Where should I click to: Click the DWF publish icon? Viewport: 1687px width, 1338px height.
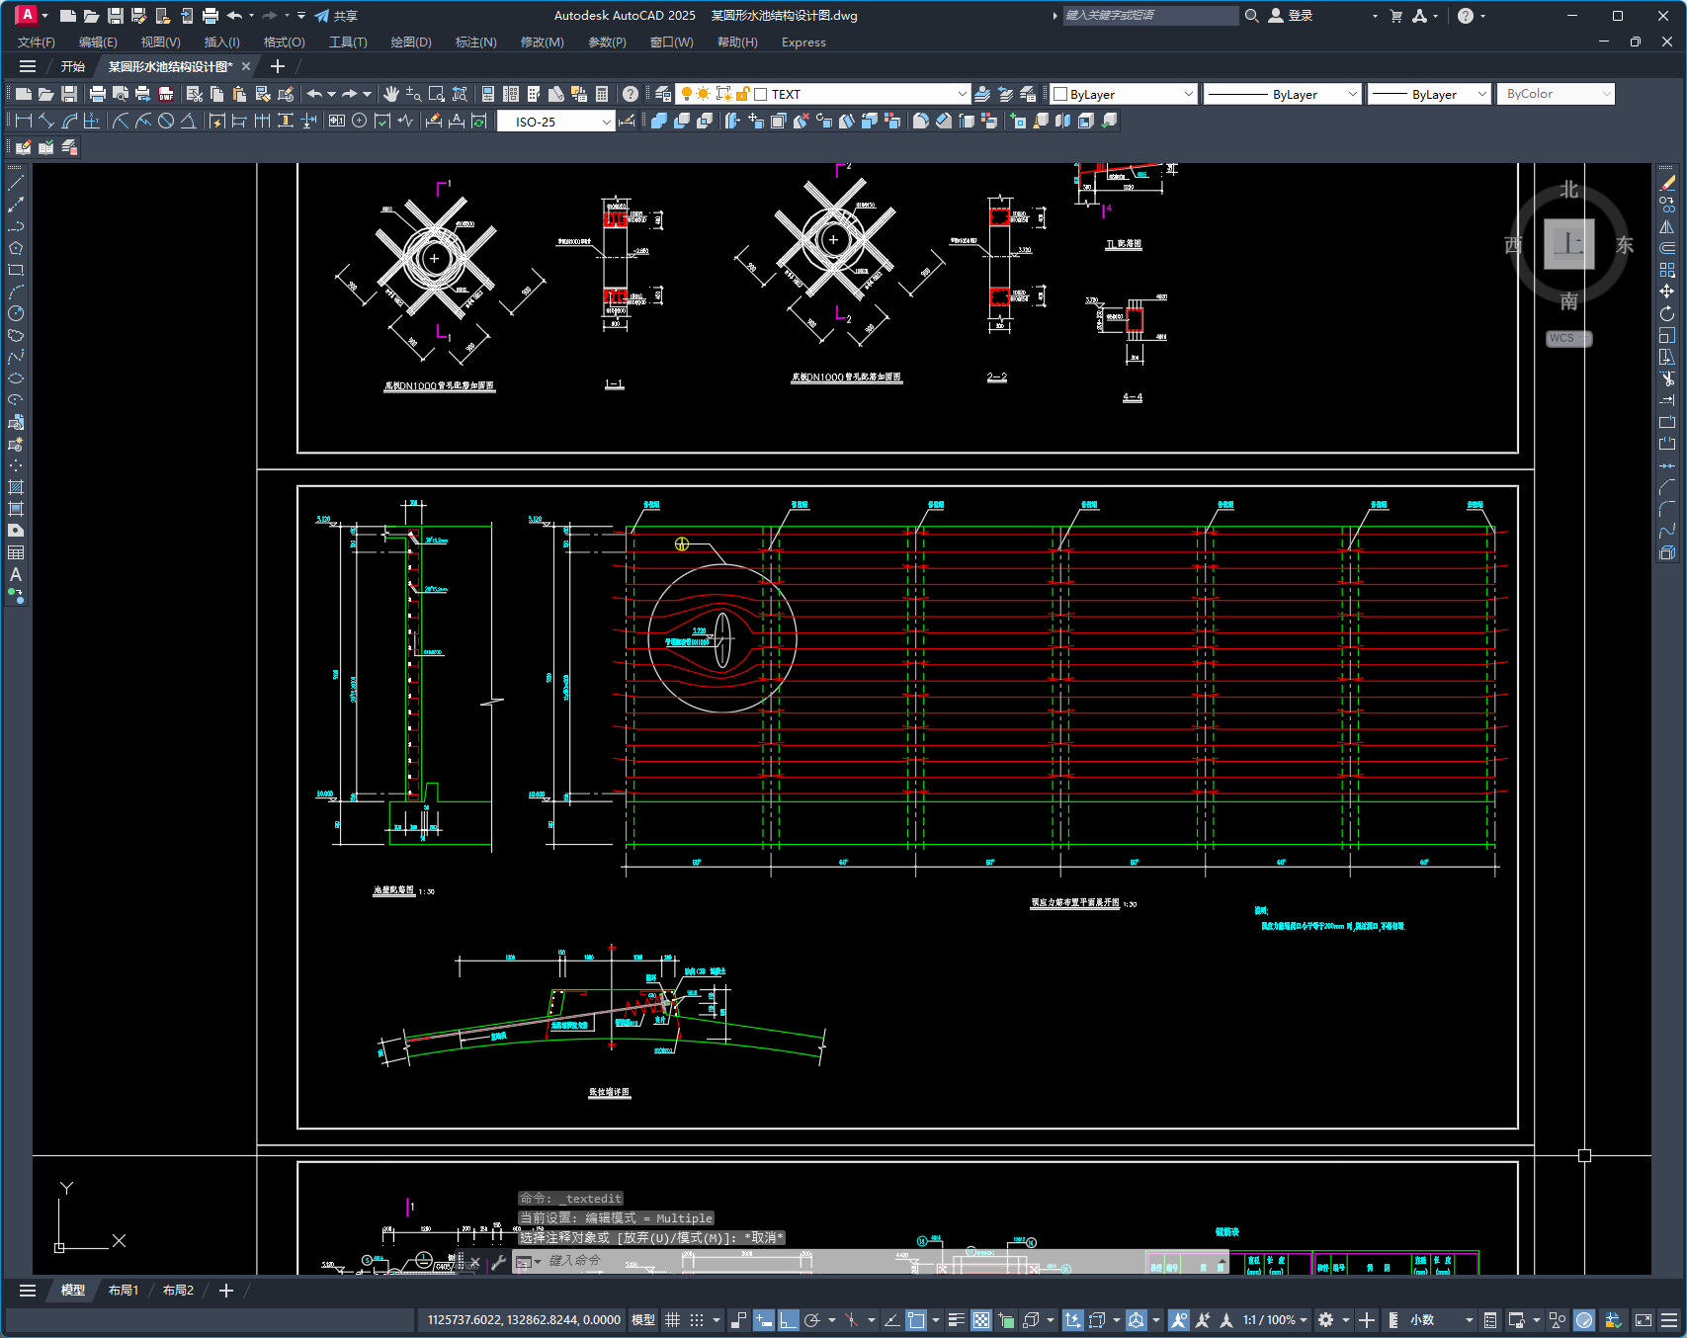[166, 94]
